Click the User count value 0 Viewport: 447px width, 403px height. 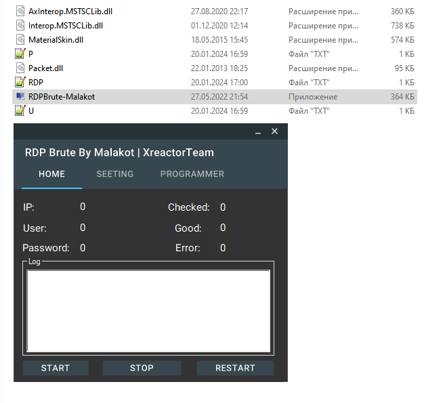(83, 228)
